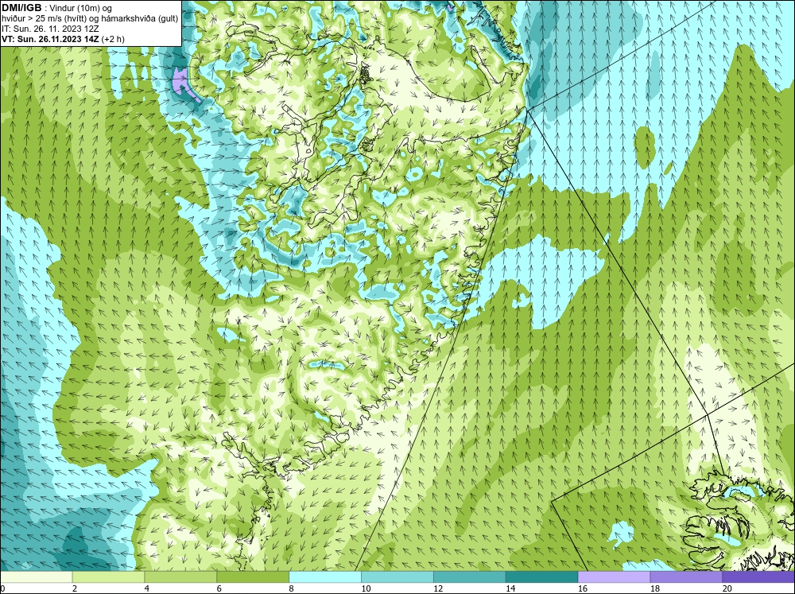Click the 'IT: Sun. 26. 11. 2023 12Z' text
Viewport: 795px width, 594px height.
pyautogui.click(x=50, y=29)
